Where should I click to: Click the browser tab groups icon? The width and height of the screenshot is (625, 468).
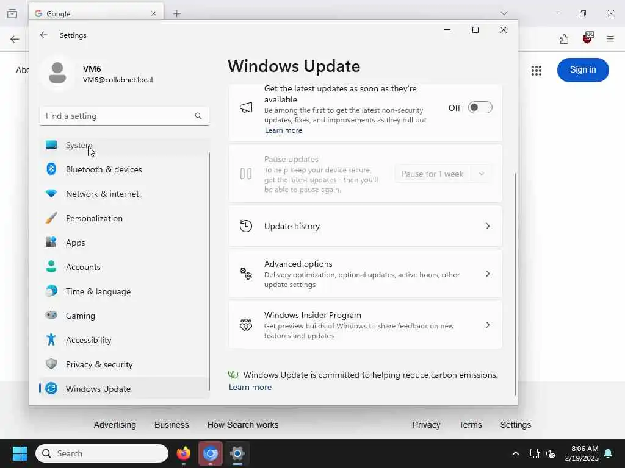12,13
